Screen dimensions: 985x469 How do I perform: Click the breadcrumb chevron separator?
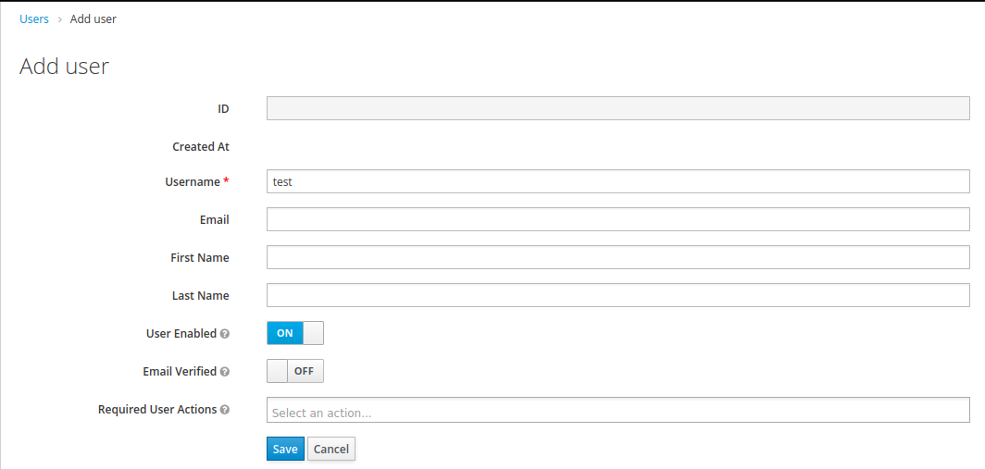[x=59, y=19]
